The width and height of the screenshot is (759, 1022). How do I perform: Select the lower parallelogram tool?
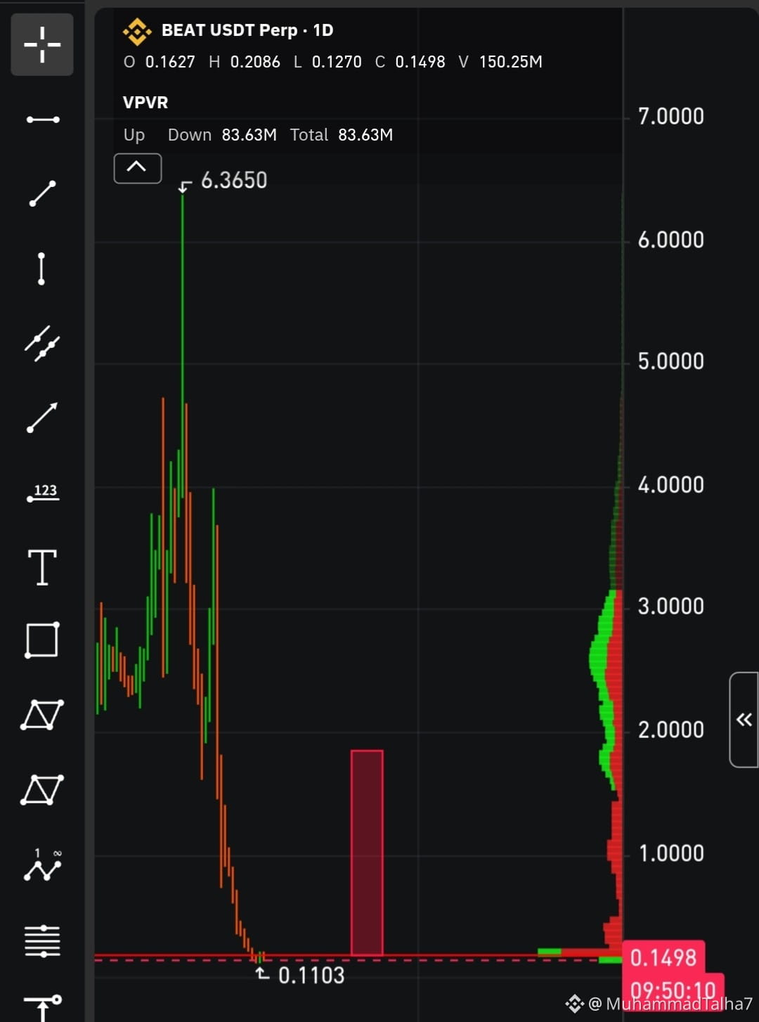(x=42, y=790)
